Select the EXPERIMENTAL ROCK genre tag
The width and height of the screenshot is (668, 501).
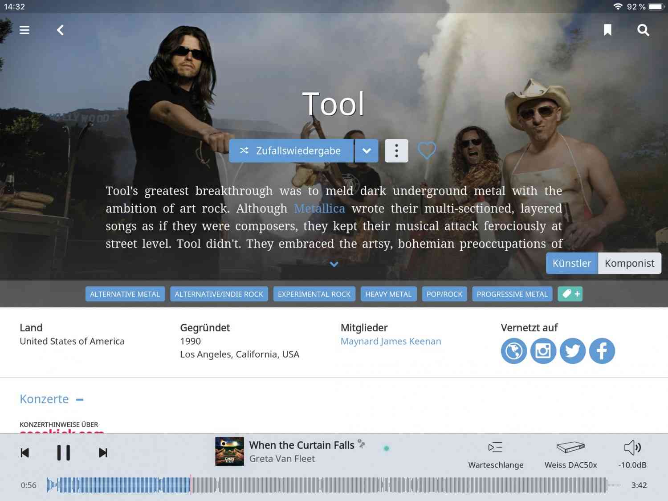click(314, 294)
